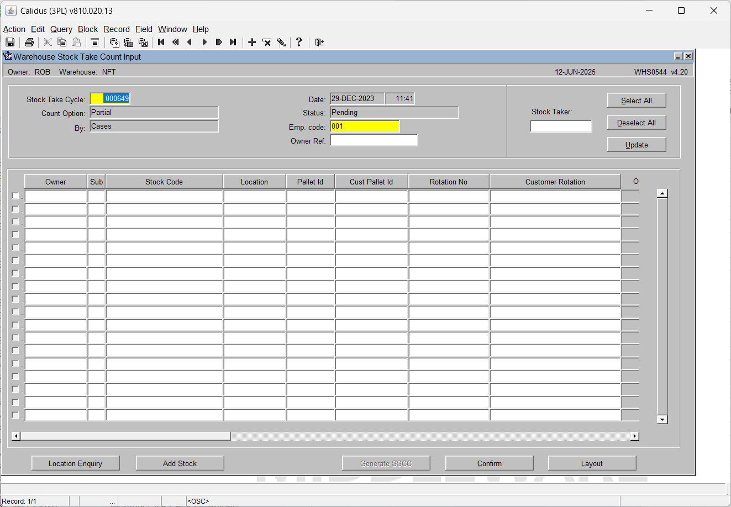Click the vertical scrollbar down arrow
Image resolution: width=731 pixels, height=507 pixels.
tap(662, 419)
